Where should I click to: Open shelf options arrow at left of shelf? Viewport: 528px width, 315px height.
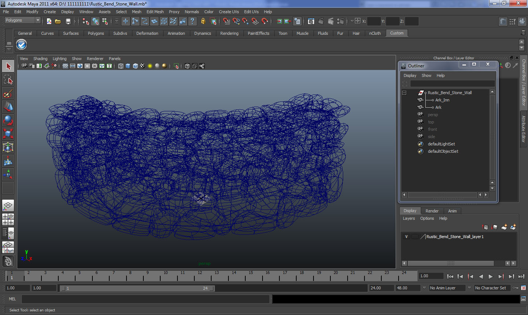click(x=9, y=49)
